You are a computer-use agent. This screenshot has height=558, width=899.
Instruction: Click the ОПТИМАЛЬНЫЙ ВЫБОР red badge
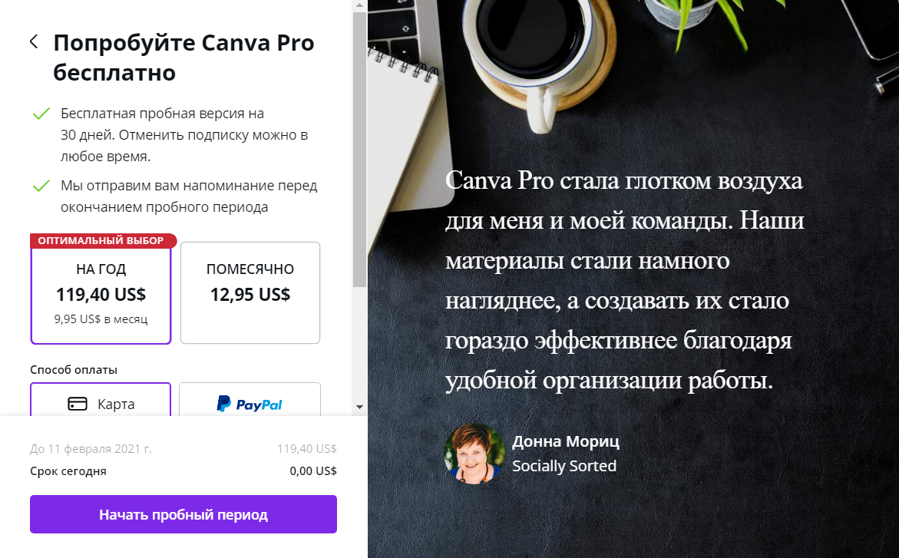103,240
